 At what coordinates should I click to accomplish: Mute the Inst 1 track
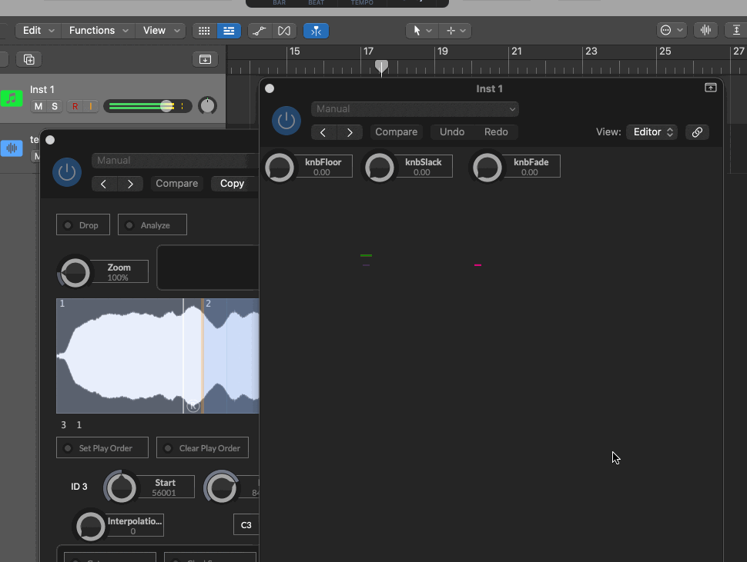point(39,107)
